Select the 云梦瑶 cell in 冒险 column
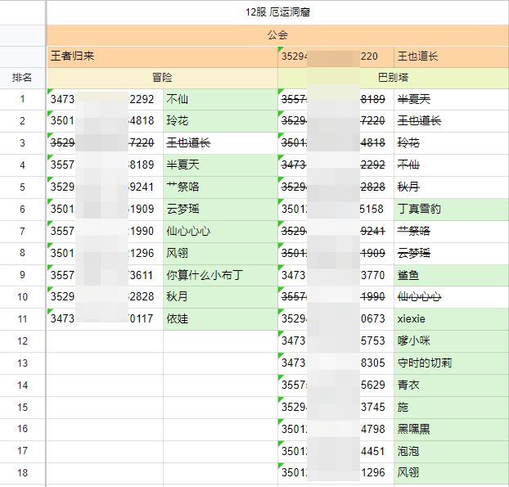The image size is (509, 487). [x=220, y=209]
